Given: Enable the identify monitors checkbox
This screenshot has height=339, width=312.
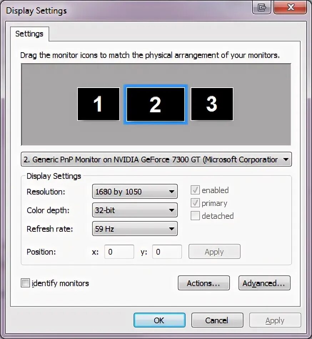Looking at the screenshot, I should [x=25, y=283].
